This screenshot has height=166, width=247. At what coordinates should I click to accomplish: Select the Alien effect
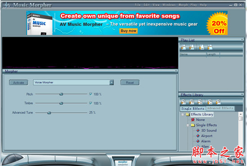[x=205, y=147]
